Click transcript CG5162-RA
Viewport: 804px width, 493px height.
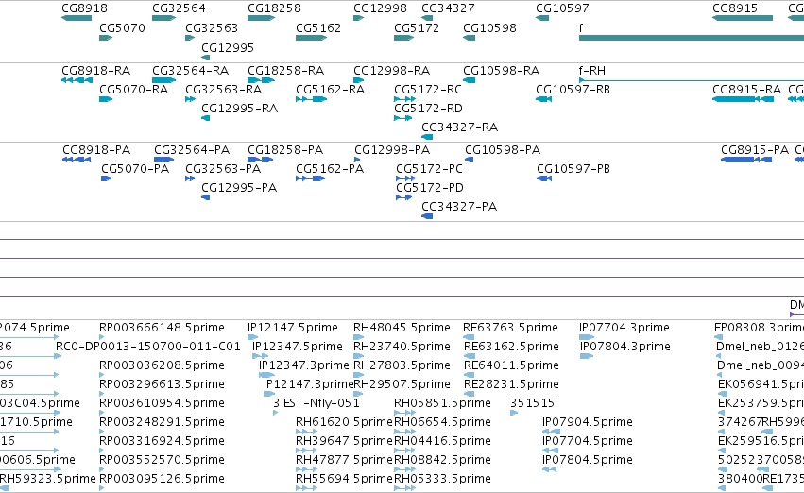coord(331,90)
